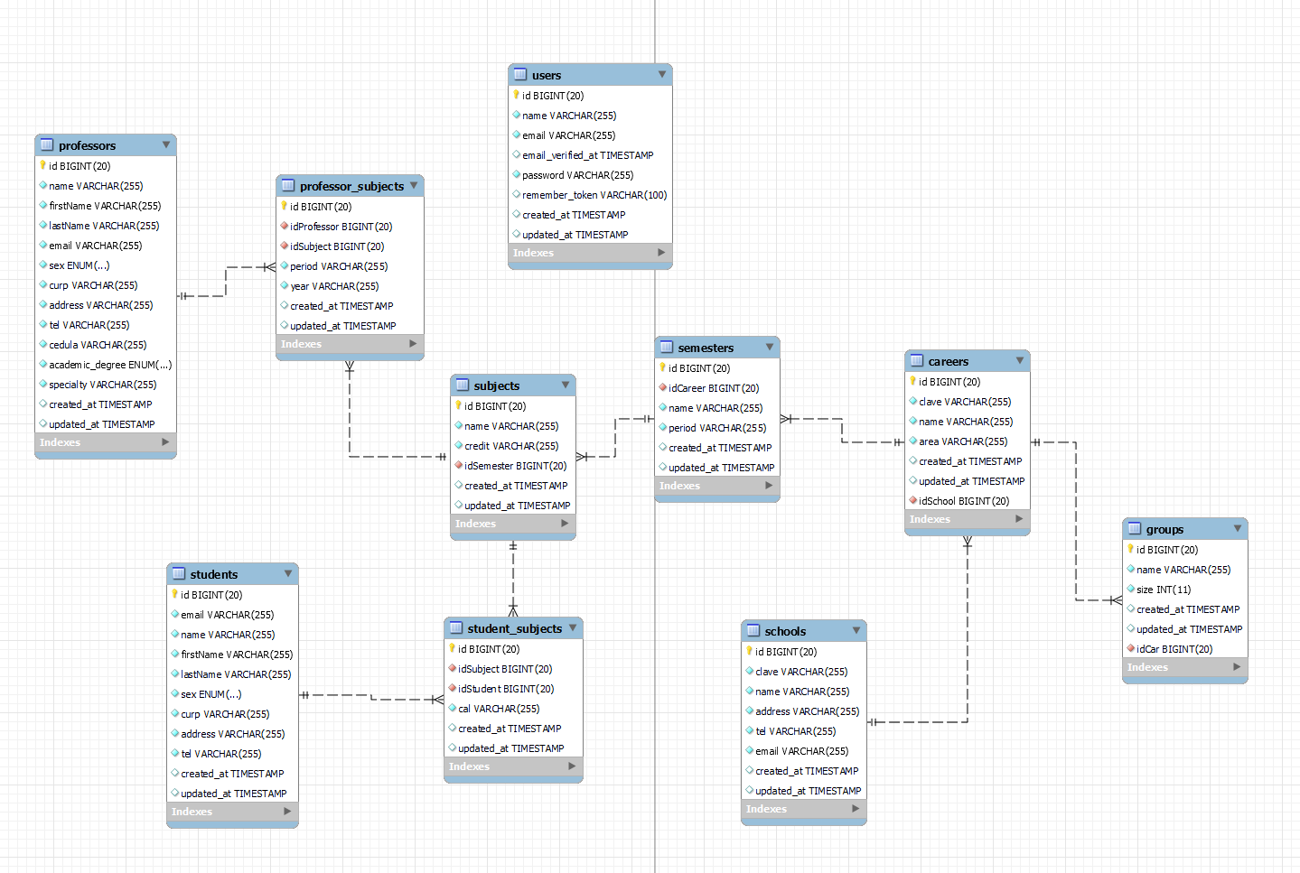
Task: Select the foreign key diamond on idCareer in semesters
Action: (x=663, y=387)
